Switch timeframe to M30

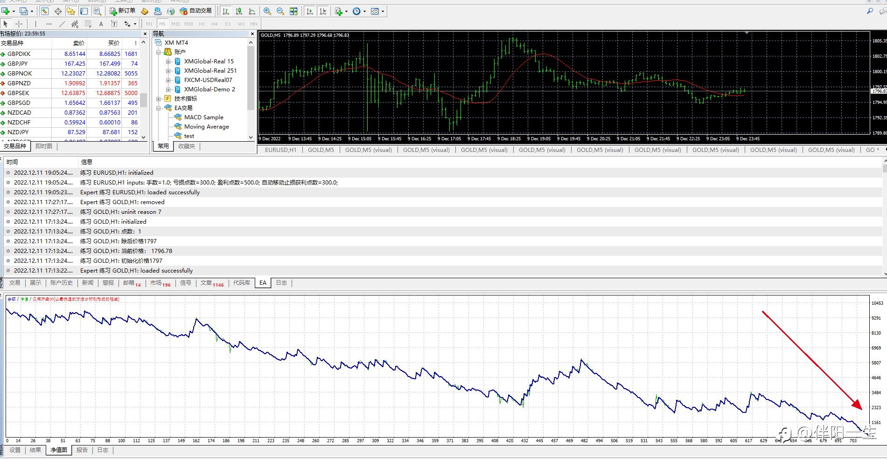pos(189,24)
